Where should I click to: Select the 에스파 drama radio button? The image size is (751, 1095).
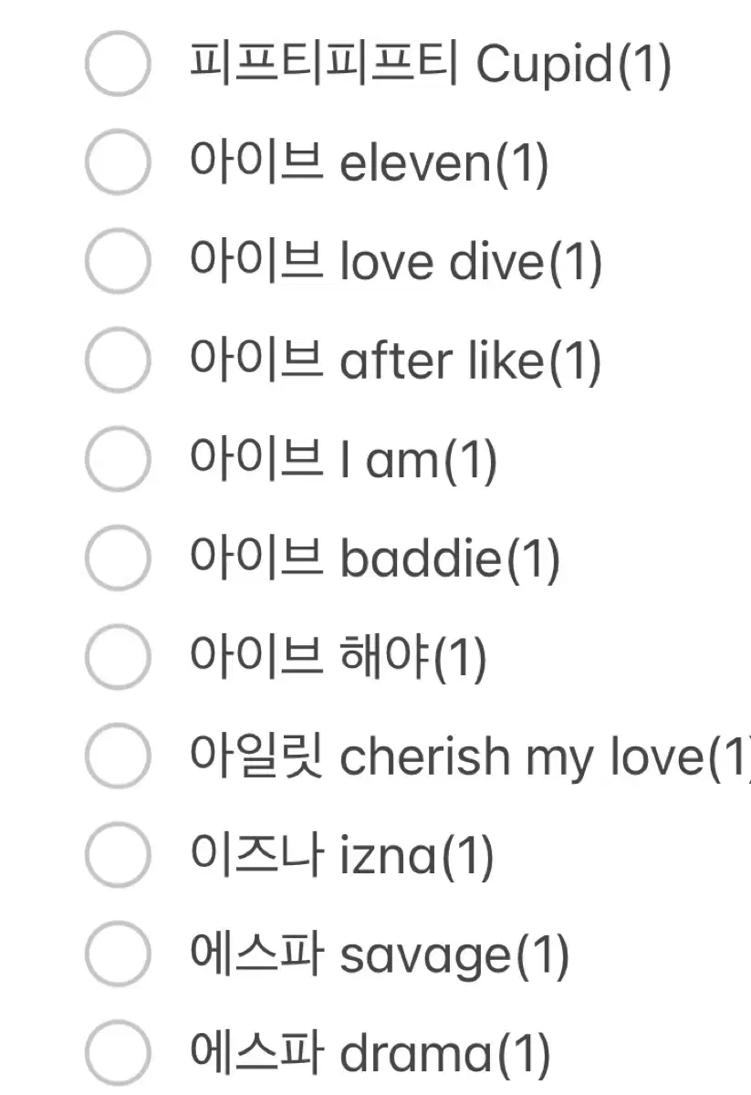click(x=117, y=1053)
